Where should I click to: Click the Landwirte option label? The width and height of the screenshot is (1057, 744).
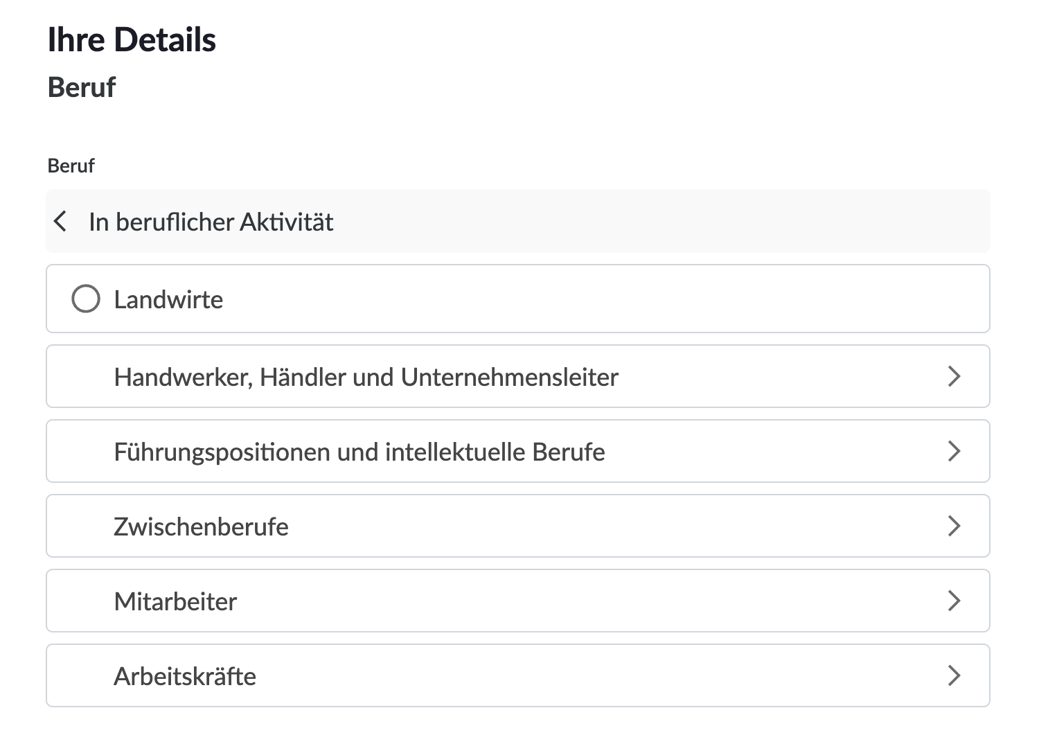click(168, 300)
